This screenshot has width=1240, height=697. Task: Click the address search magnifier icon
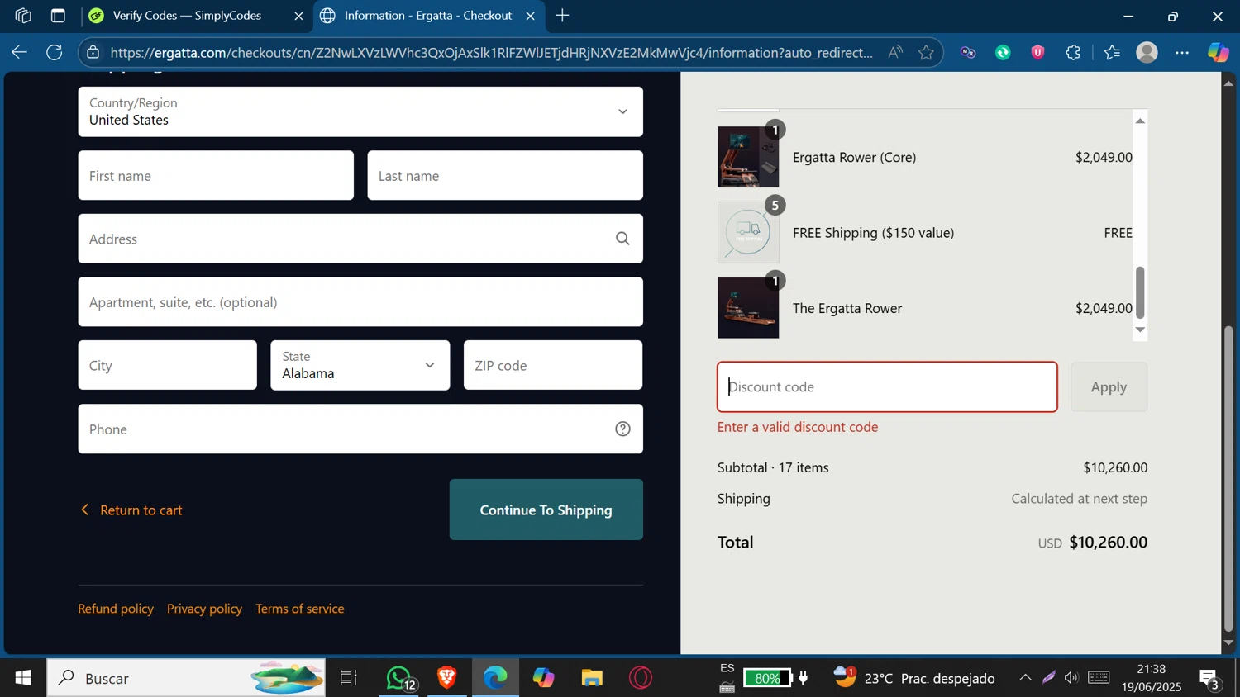point(622,239)
